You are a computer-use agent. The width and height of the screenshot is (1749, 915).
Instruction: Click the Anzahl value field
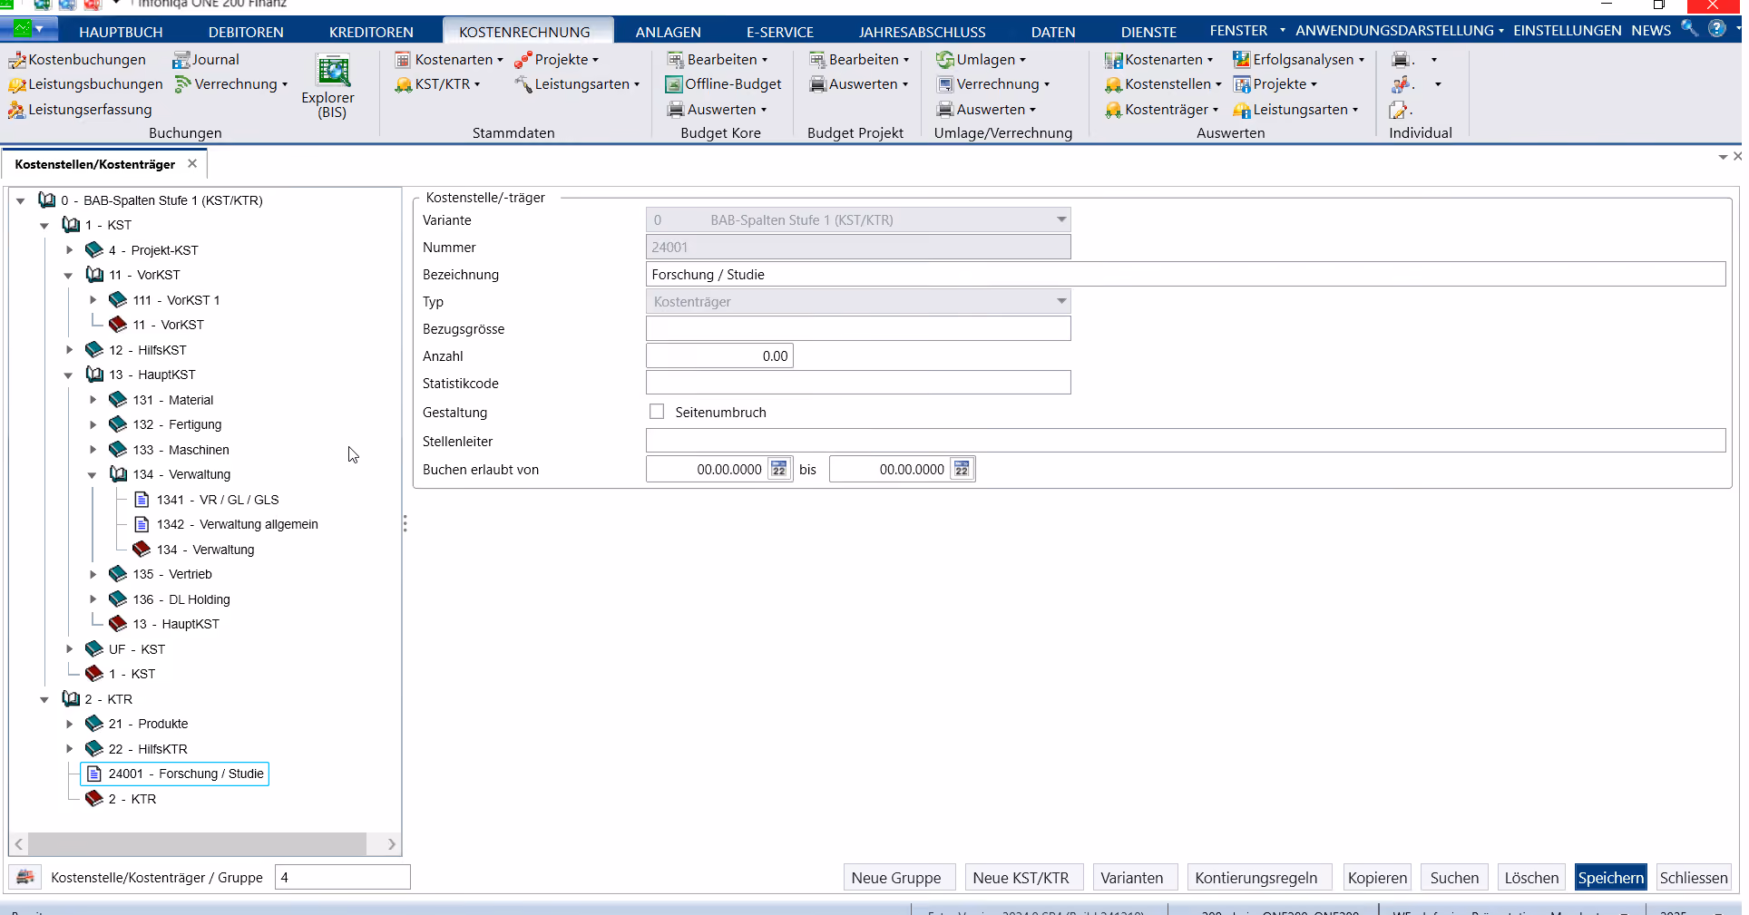pos(719,355)
